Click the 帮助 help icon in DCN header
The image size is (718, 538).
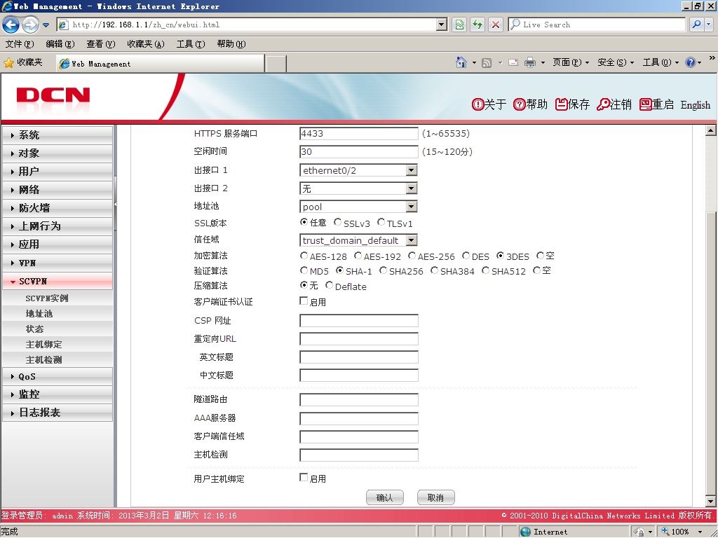[520, 105]
